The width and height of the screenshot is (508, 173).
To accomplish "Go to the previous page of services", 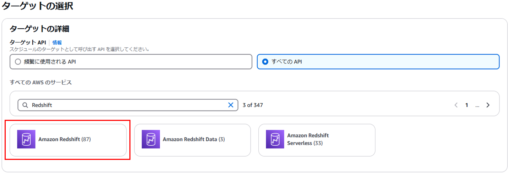I will tap(456, 105).
